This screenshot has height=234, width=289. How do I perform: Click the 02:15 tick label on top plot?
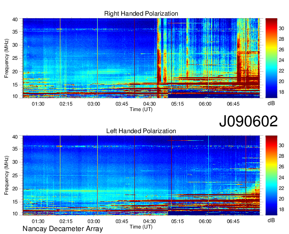tap(66, 104)
